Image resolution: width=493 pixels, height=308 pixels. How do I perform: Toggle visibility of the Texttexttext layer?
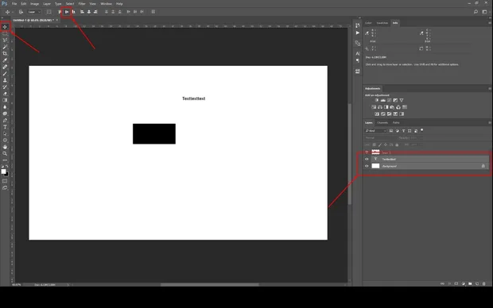click(367, 160)
